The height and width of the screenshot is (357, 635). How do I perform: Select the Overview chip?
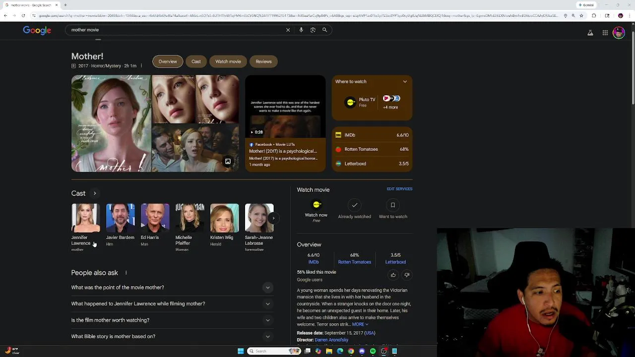tap(168, 61)
